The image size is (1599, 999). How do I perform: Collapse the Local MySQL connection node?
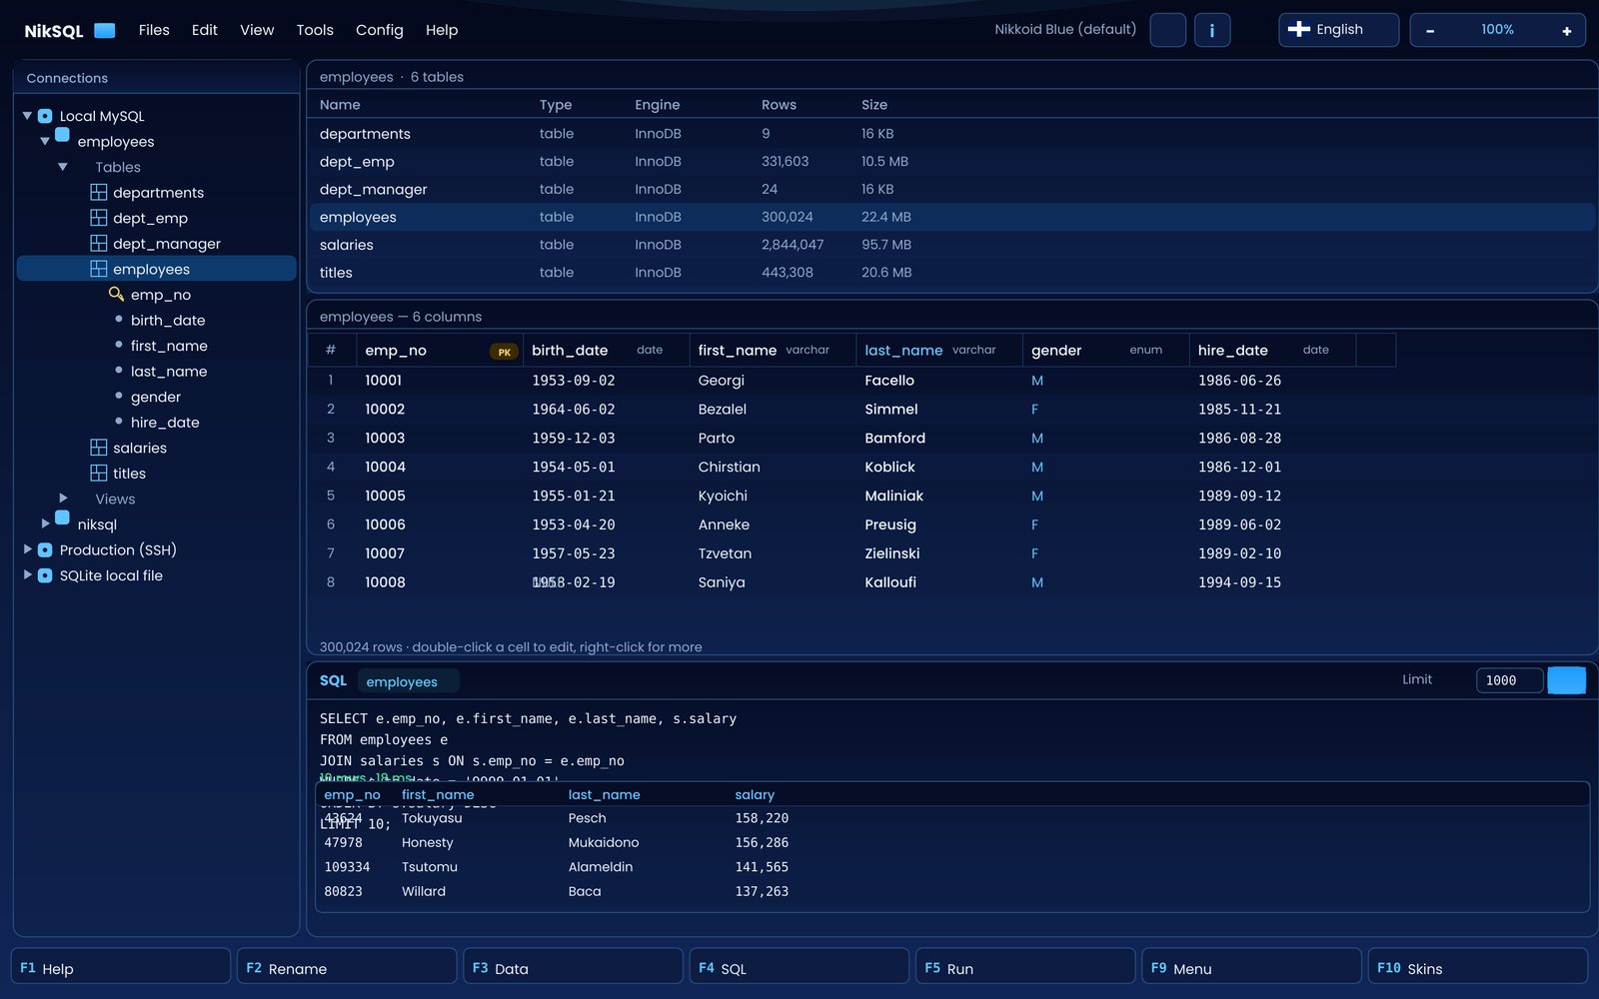(x=27, y=116)
